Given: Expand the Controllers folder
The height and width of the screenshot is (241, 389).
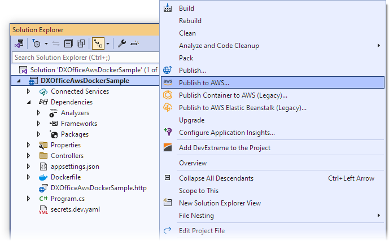Looking at the screenshot, I should pyautogui.click(x=29, y=156).
